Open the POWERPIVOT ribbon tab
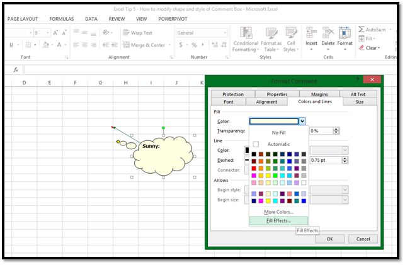Image resolution: width=405 pixels, height=265 pixels. [173, 19]
